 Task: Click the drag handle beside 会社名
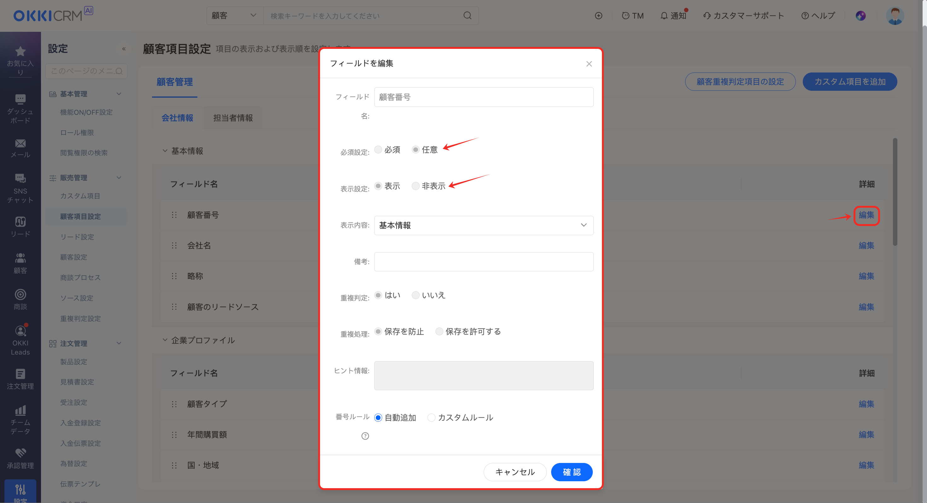coord(174,246)
